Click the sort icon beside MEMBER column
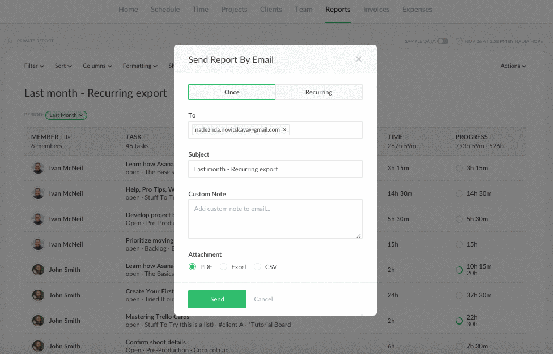Image resolution: width=553 pixels, height=354 pixels. [69, 137]
